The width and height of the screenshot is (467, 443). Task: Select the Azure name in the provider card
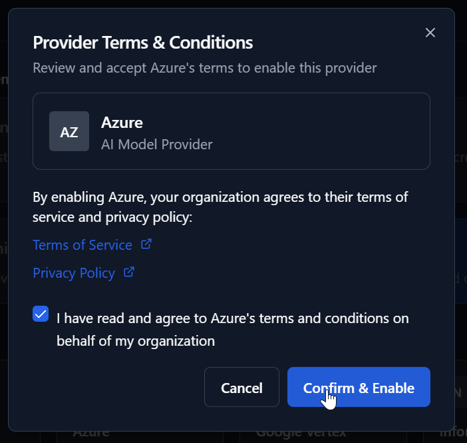pyautogui.click(x=122, y=123)
